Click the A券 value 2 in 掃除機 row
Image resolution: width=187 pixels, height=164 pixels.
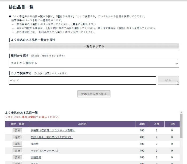[x=157, y=144]
